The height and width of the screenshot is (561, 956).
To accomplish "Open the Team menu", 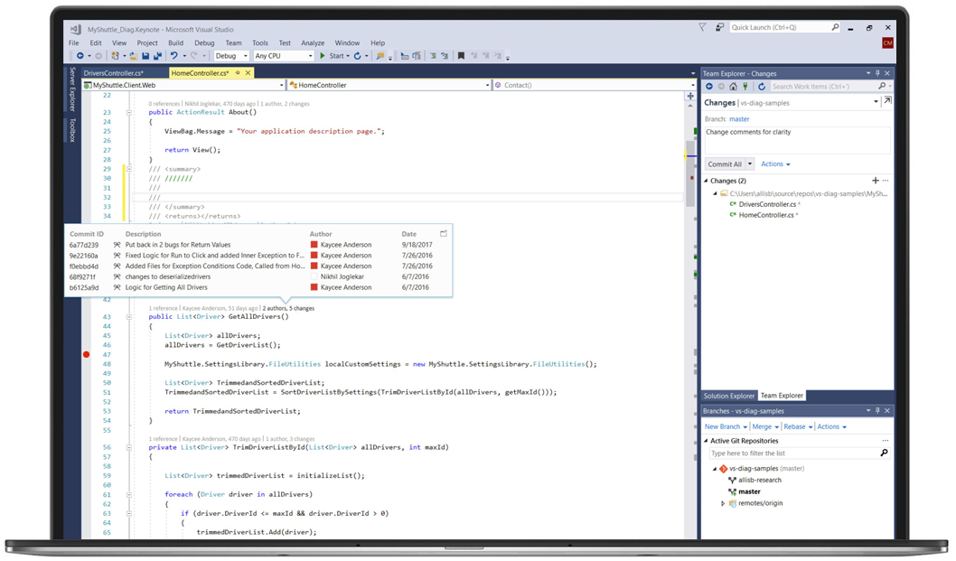I will pos(234,42).
